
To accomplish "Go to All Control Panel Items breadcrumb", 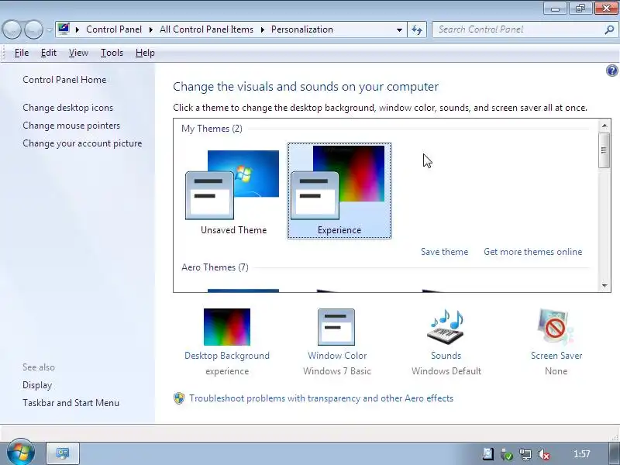I will coord(206,29).
